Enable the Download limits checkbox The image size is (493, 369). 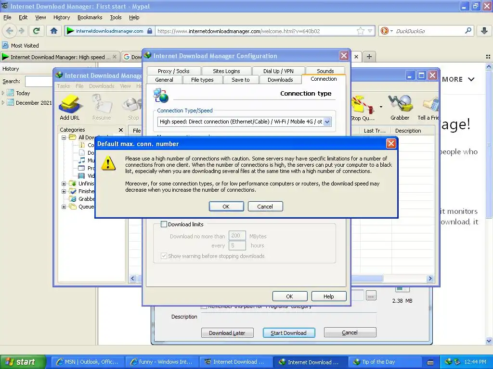click(x=164, y=224)
